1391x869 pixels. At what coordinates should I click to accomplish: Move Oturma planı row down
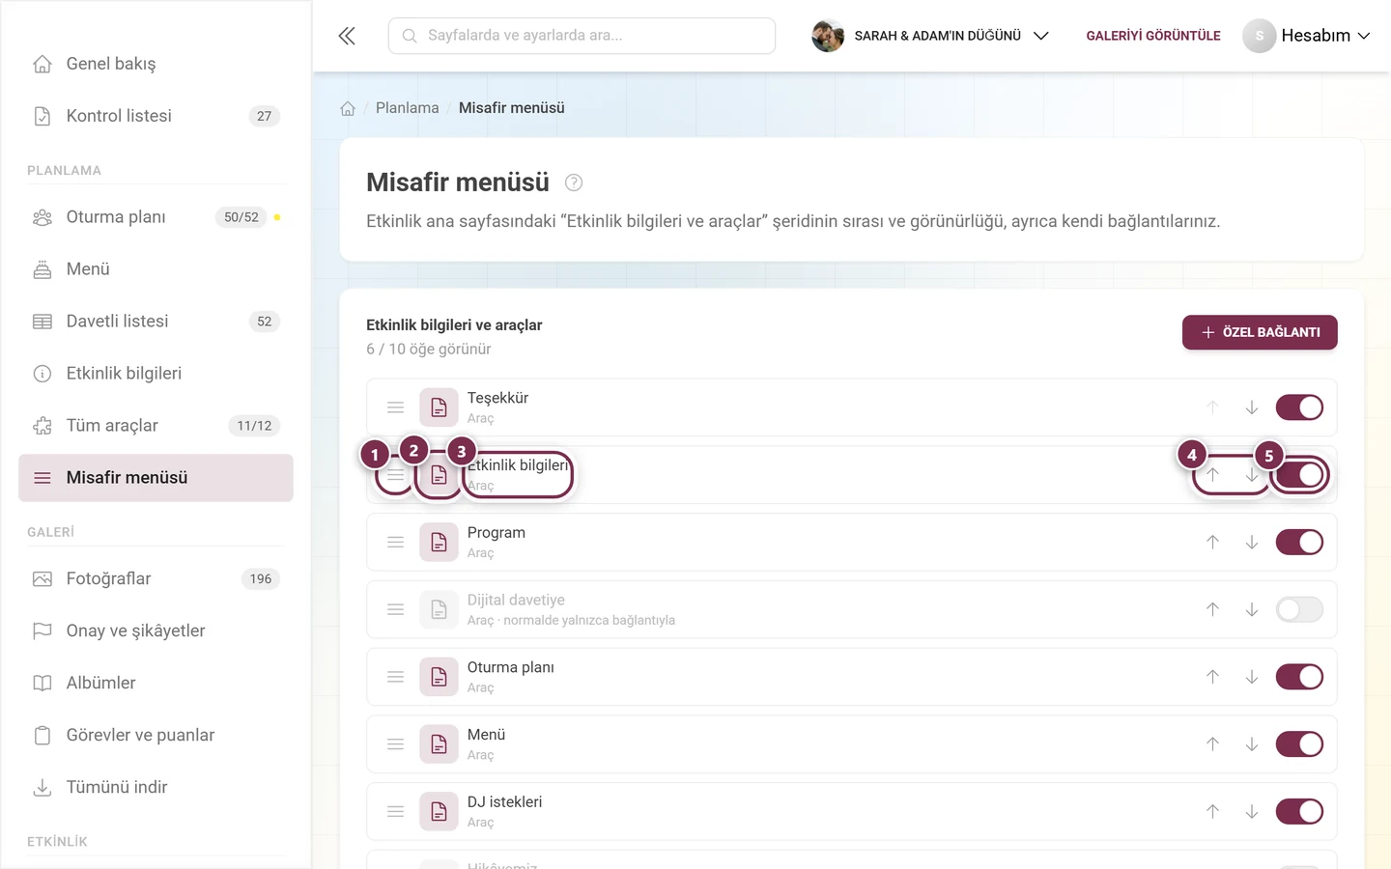[1252, 677]
